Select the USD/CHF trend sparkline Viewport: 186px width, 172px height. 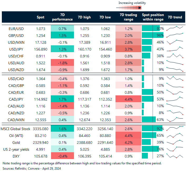coord(175,56)
